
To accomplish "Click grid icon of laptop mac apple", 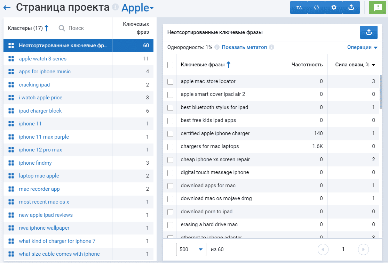I will [x=11, y=176].
